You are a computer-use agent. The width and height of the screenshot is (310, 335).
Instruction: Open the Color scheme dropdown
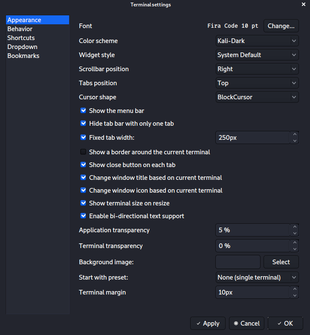pos(257,41)
